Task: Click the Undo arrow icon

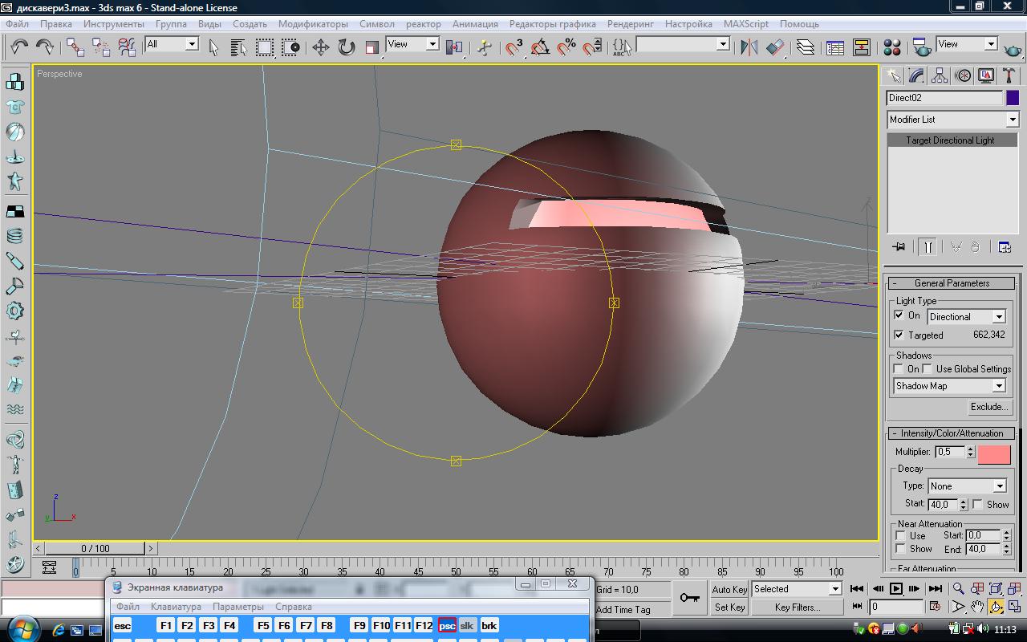Action: pyautogui.click(x=19, y=47)
